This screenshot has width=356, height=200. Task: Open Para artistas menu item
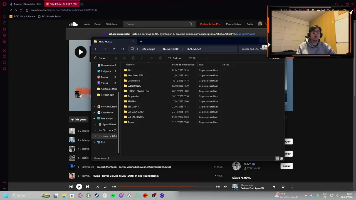233,24
